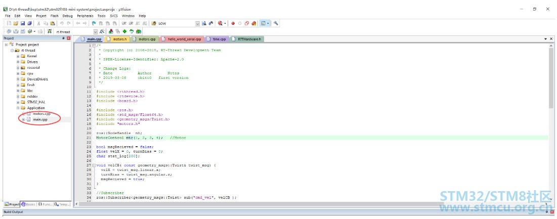Open Manage Run-Time Environment green diamond icon
The width and height of the screenshot is (557, 219).
pyautogui.click(x=124, y=31)
